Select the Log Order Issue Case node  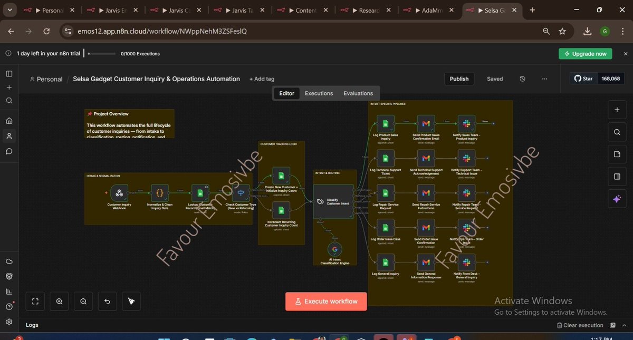(x=385, y=228)
